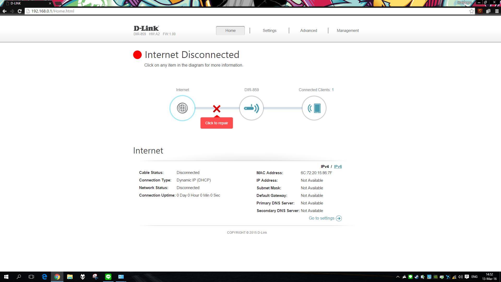Open the volume speaker tray icon
Image resolution: width=501 pixels, height=282 pixels.
[x=461, y=277]
